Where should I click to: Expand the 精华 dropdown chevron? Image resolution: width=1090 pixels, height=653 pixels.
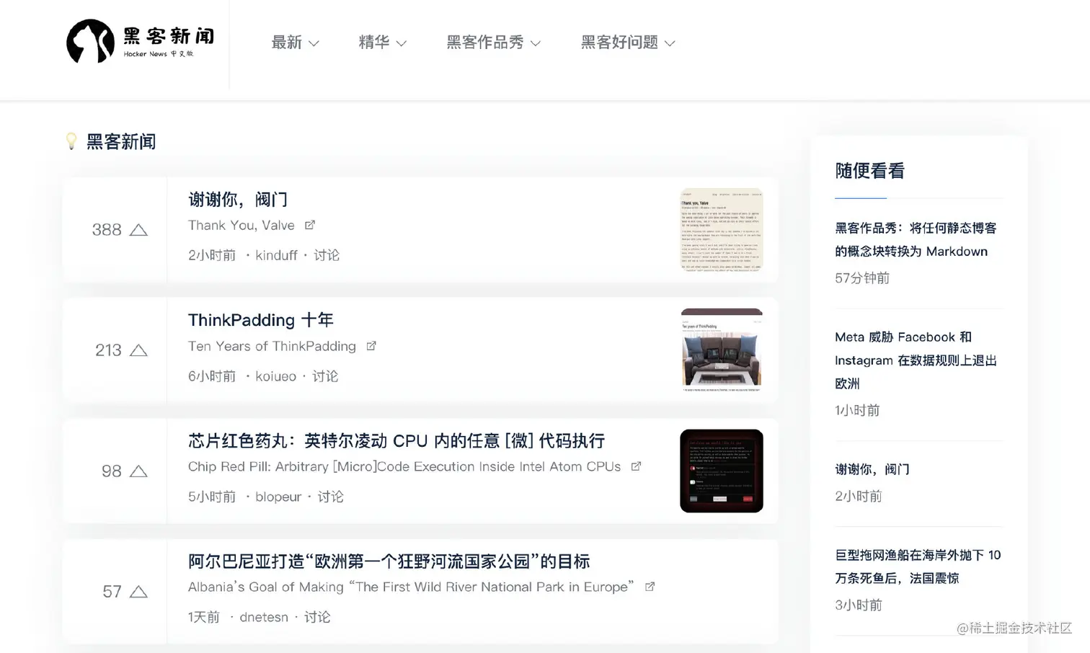click(402, 43)
